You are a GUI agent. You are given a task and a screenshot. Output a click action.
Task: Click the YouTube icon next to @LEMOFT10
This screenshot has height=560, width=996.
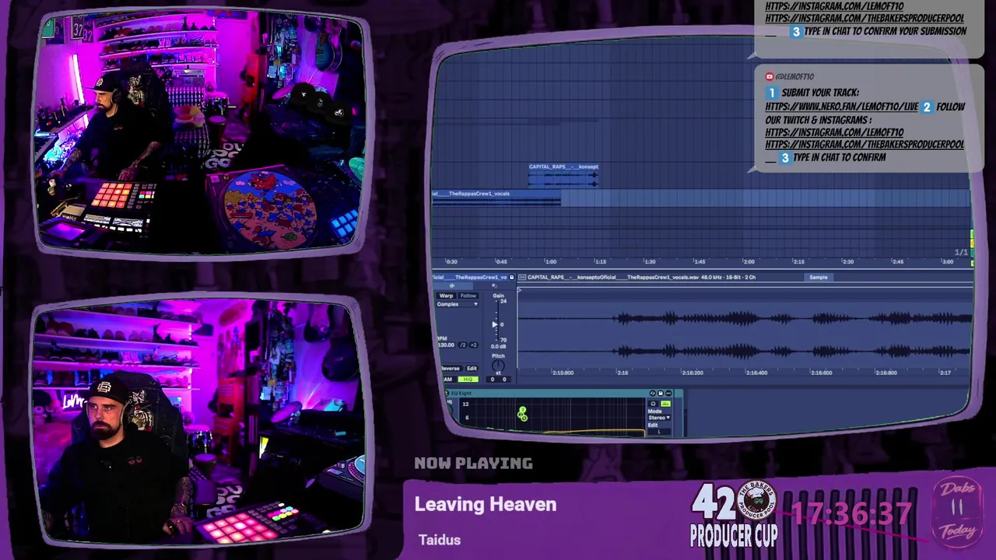[770, 76]
